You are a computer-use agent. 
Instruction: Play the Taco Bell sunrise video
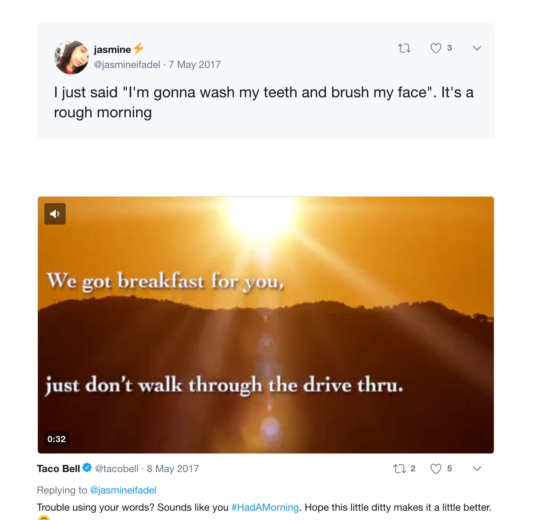pos(266,325)
